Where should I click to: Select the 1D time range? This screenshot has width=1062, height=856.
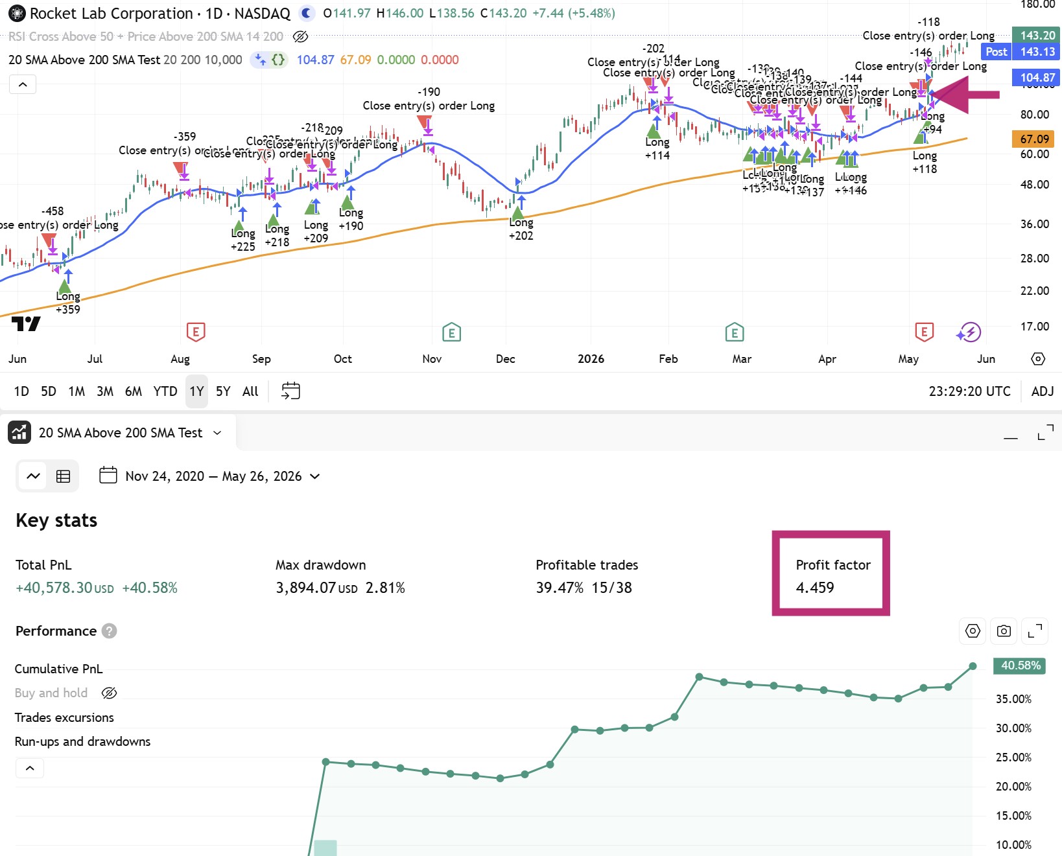point(21,391)
